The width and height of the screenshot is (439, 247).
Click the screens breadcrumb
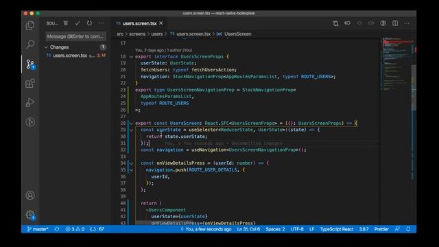137,34
